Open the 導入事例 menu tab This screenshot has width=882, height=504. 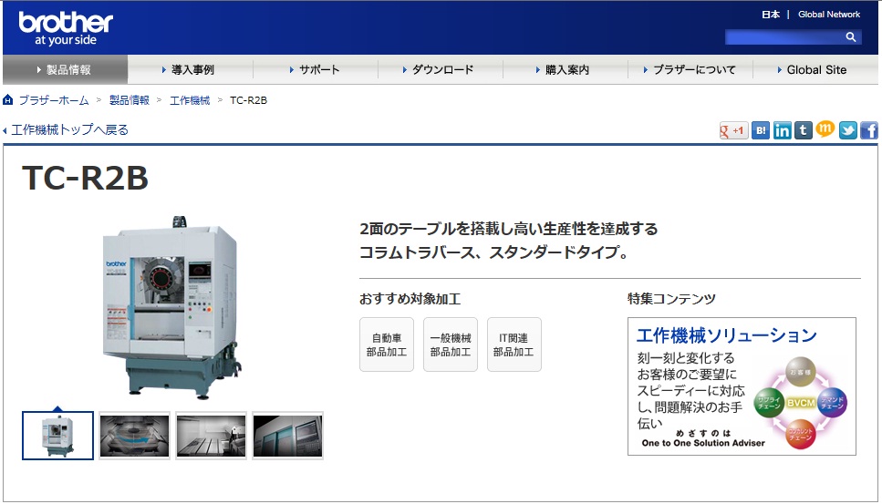click(190, 69)
